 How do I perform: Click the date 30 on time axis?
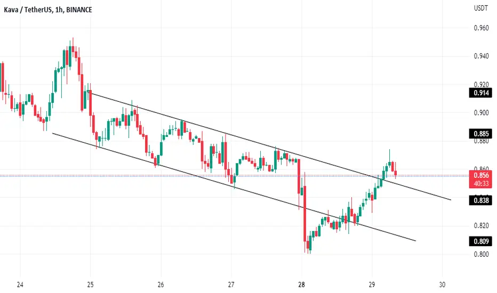(x=442, y=284)
